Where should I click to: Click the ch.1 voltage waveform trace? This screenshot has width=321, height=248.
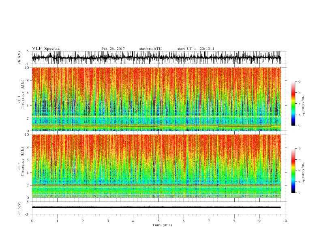click(156, 58)
